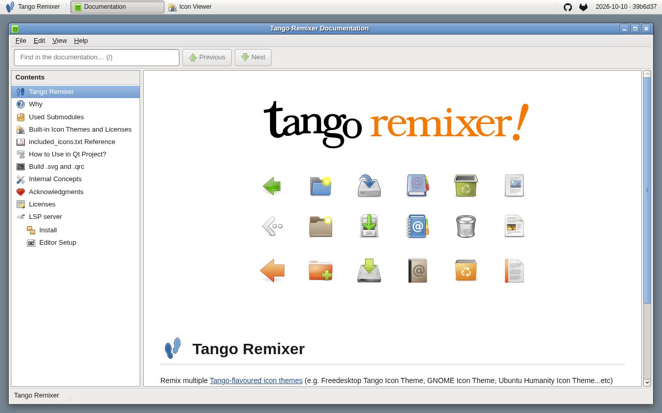Open How to Use in Qt Project?

point(76,154)
